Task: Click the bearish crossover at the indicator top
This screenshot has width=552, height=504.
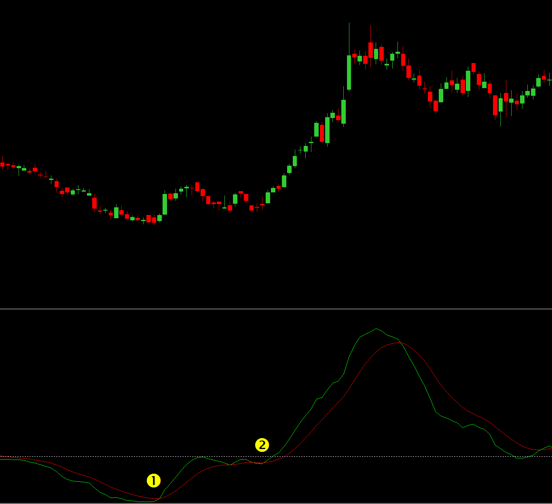Action: click(x=400, y=343)
